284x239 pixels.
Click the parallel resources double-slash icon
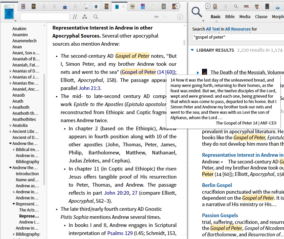click(x=75, y=17)
